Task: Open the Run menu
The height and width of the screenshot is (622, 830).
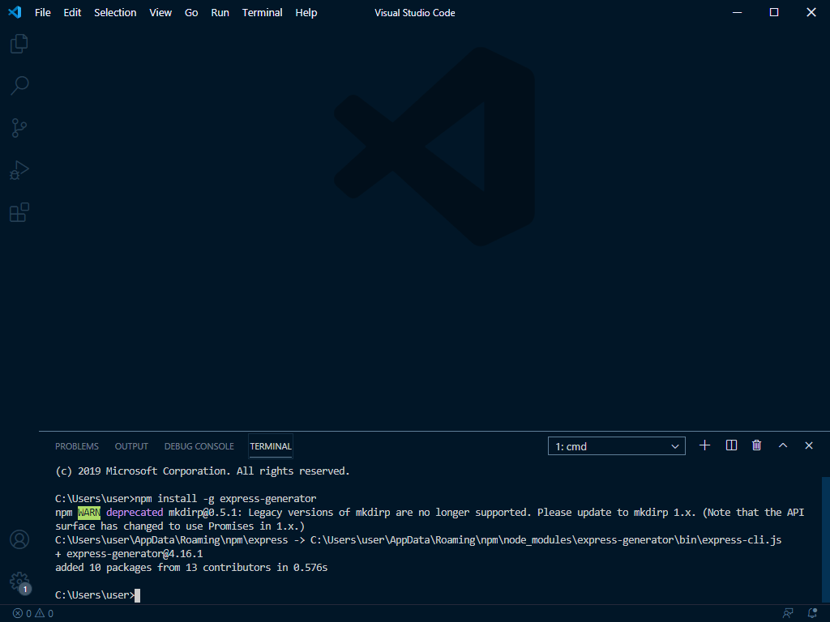Action: pyautogui.click(x=220, y=13)
